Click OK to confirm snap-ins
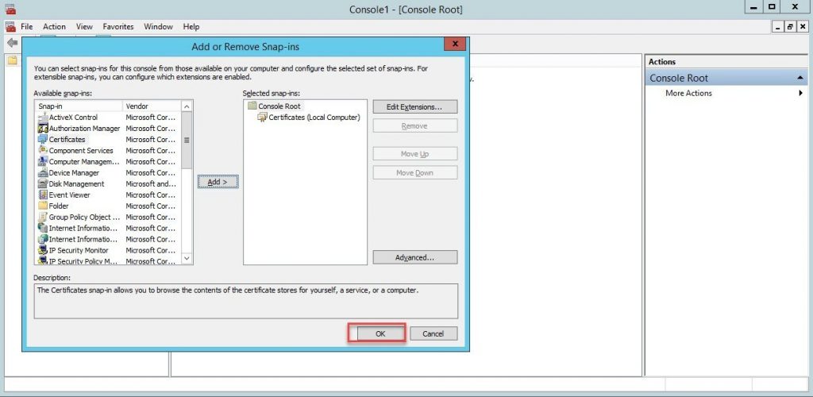Screen dimensions: 813x397 point(380,333)
